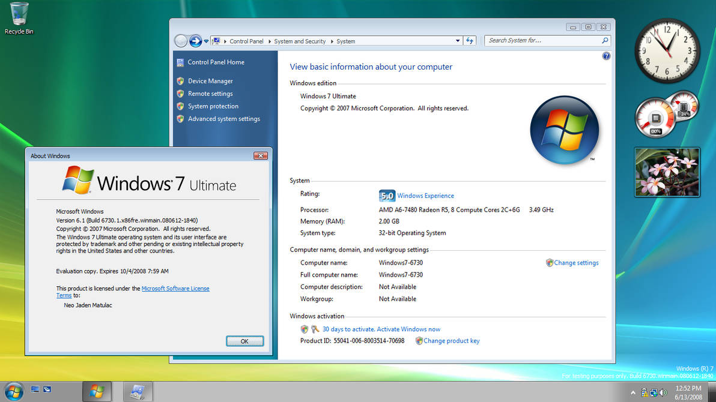Screen dimensions: 716x402
Task: Click in the Search System field
Action: (544, 41)
